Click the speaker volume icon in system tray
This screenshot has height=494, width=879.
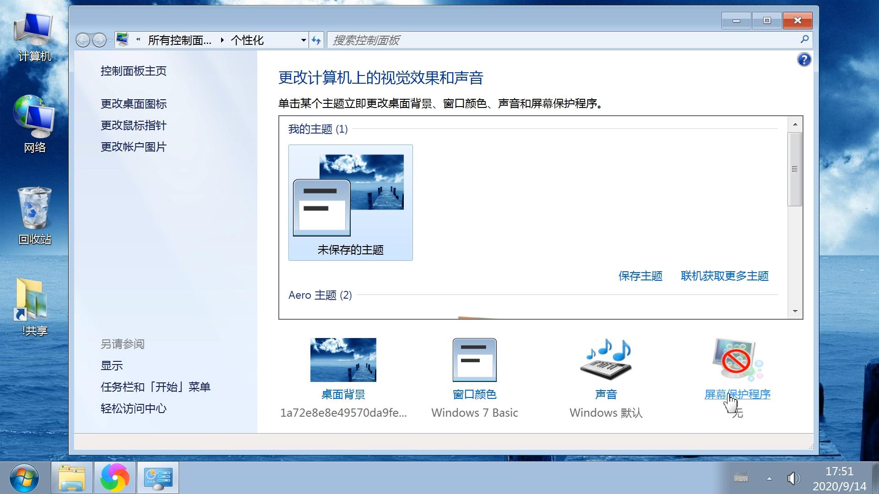(x=792, y=478)
